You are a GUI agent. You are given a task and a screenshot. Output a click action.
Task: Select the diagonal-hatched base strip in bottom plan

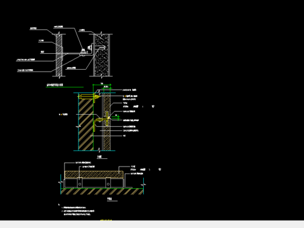(103, 191)
